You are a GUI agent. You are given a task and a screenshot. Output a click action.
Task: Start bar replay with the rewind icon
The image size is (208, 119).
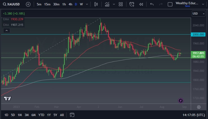tap(141, 4)
